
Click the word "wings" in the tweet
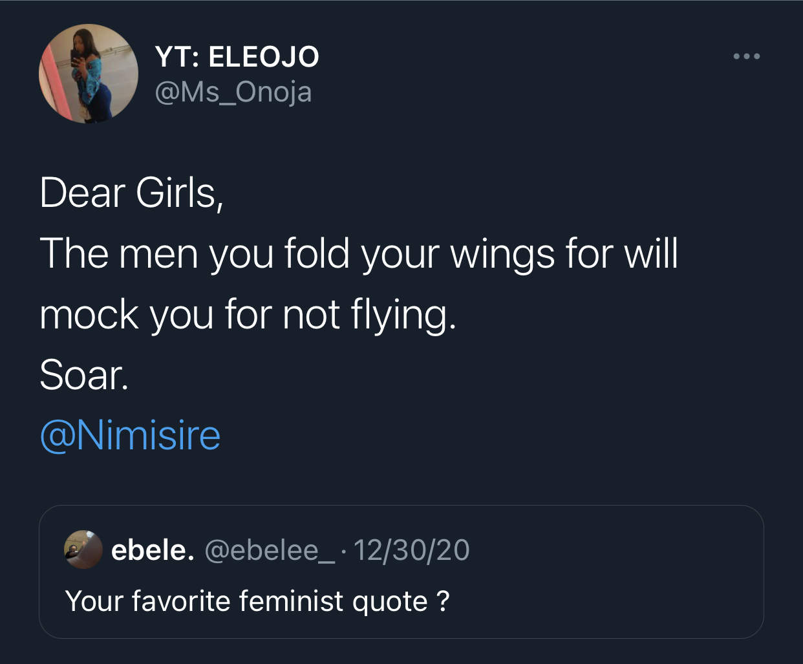coord(502,253)
